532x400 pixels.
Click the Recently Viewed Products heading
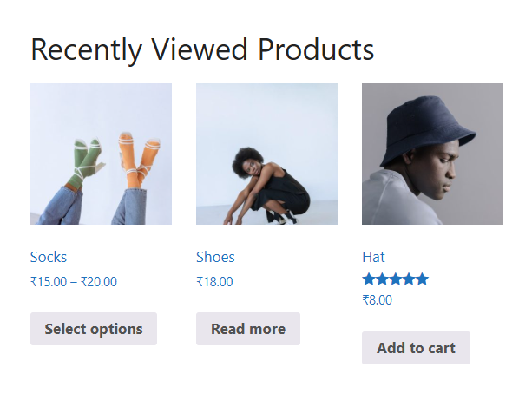coord(202,49)
